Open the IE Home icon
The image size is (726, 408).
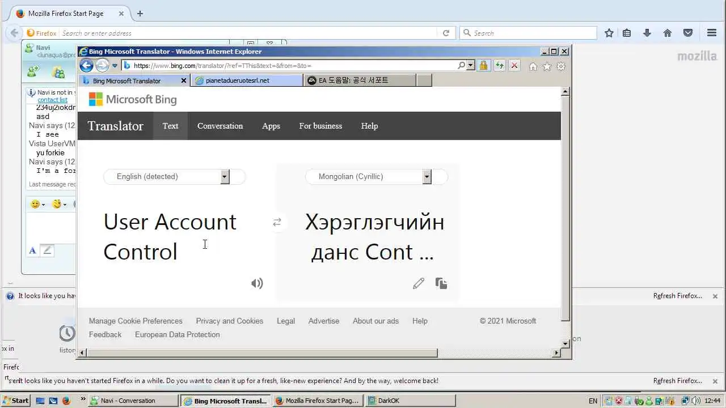[x=533, y=66]
